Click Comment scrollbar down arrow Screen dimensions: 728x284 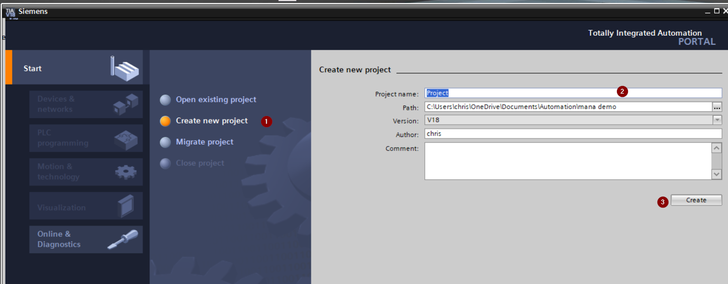(x=717, y=174)
